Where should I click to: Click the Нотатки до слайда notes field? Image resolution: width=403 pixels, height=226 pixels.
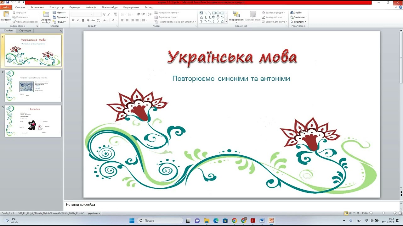pyautogui.click(x=231, y=205)
